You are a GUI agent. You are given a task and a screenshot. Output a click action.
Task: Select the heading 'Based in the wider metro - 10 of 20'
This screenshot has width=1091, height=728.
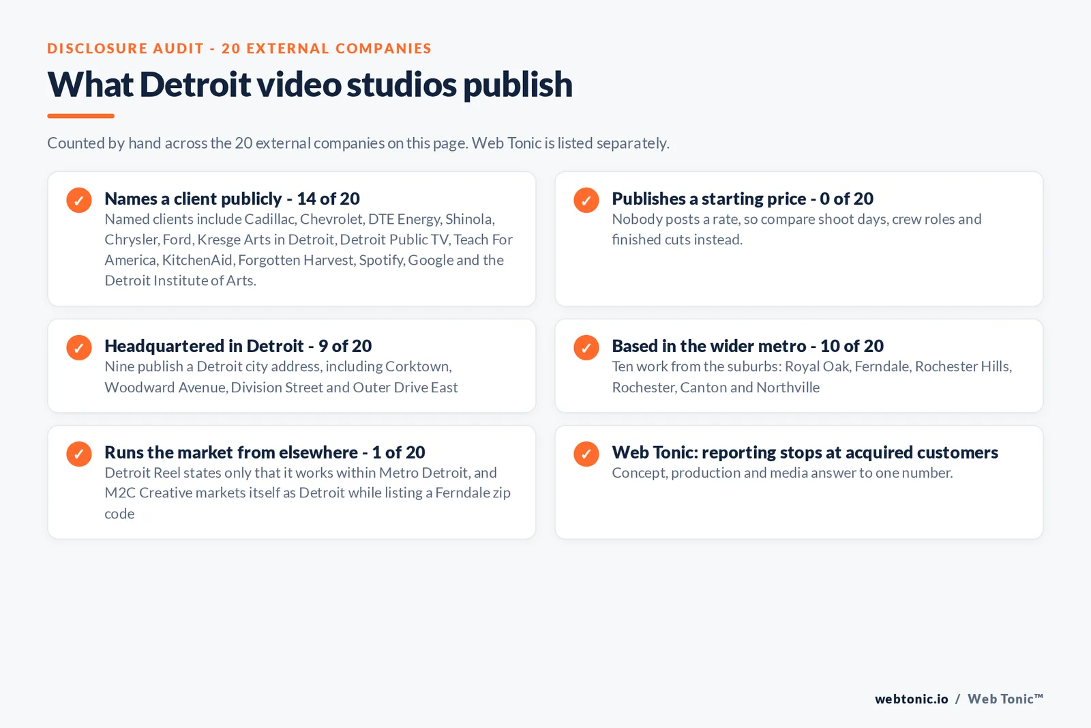coord(747,346)
